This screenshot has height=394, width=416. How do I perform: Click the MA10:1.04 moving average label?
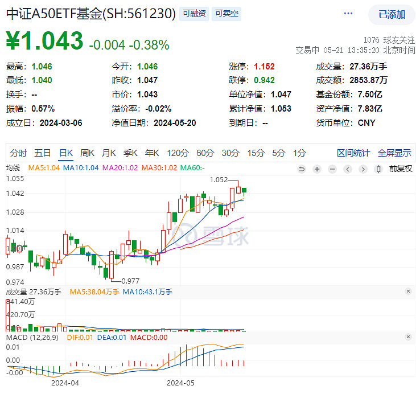81,168
